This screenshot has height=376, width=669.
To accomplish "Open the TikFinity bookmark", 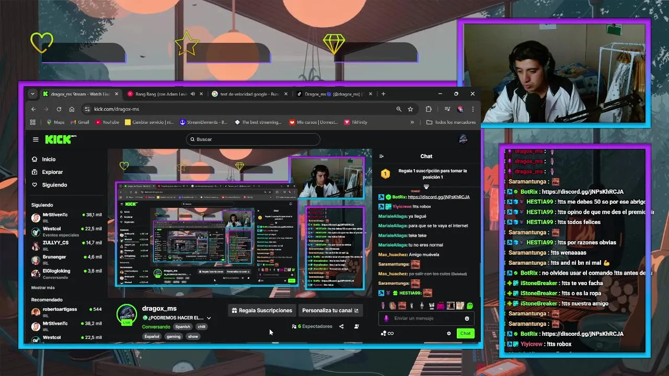I will (x=355, y=122).
